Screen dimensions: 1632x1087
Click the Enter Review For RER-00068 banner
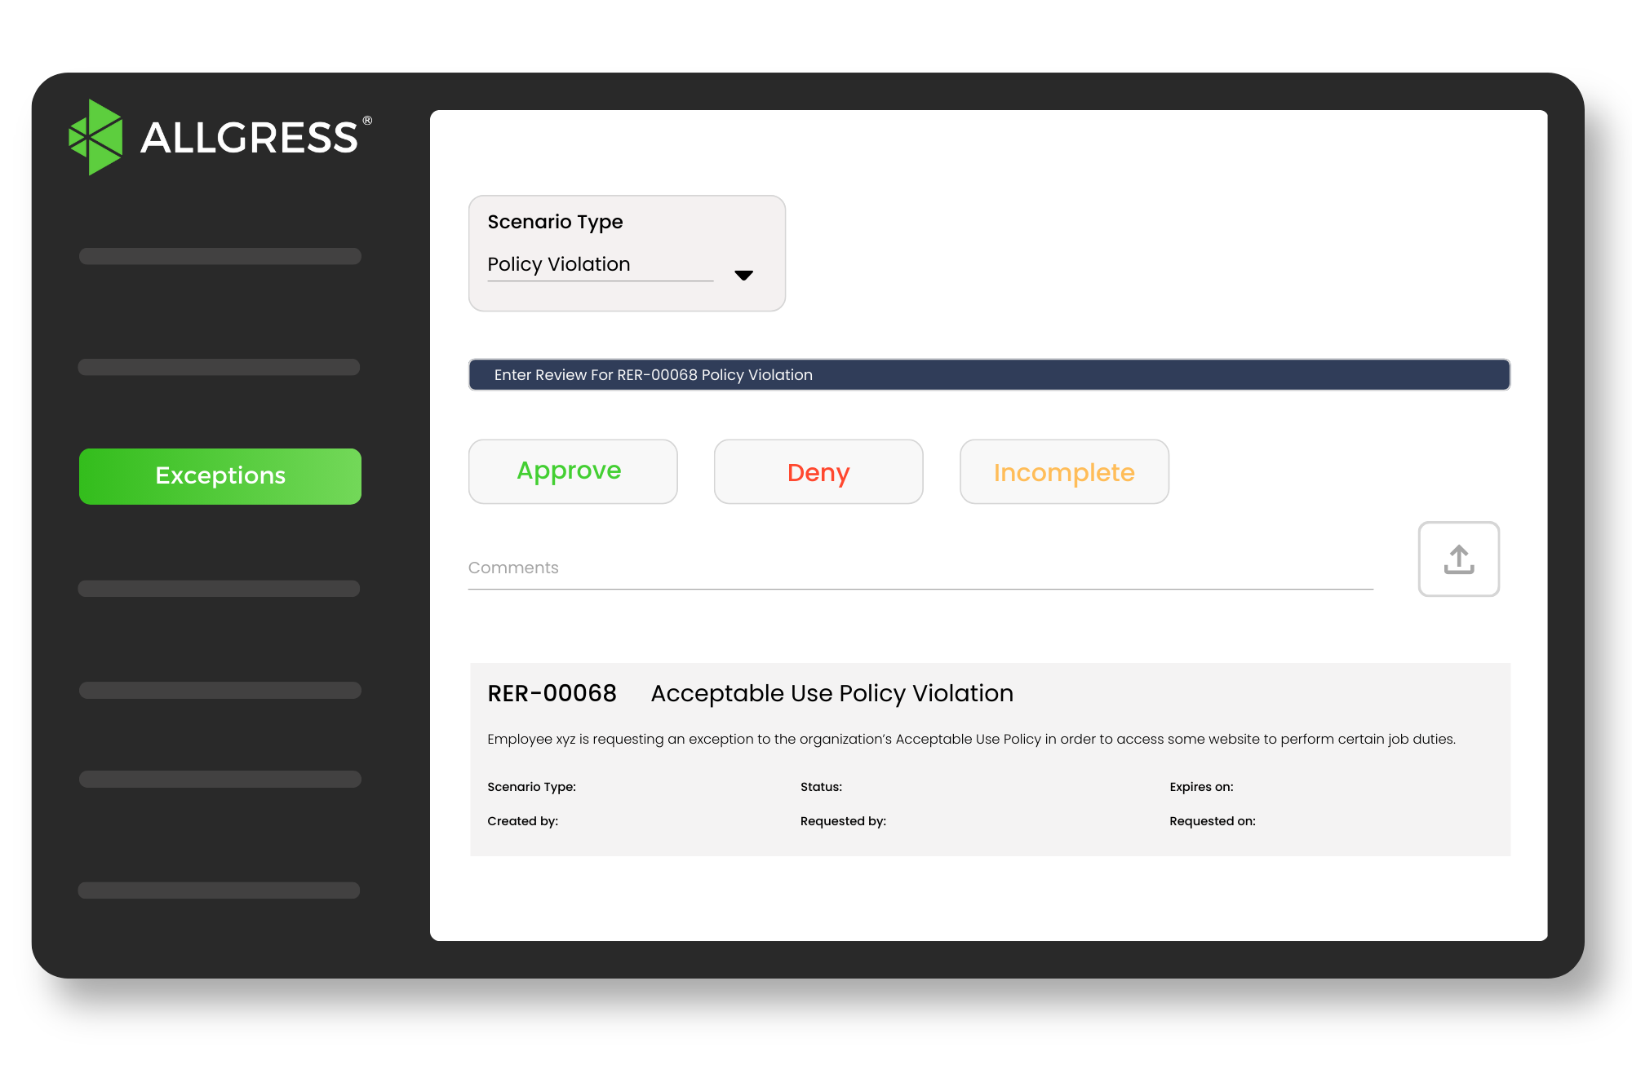(x=988, y=374)
